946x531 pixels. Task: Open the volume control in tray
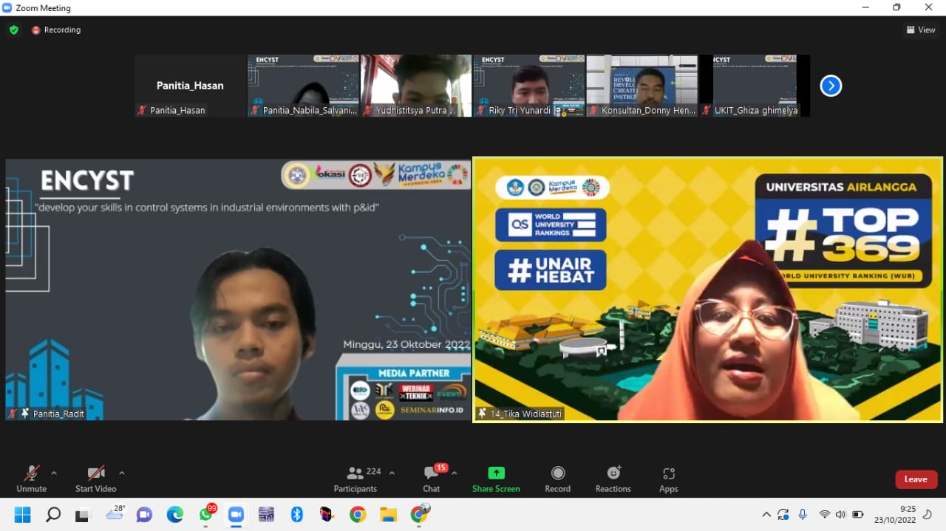pyautogui.click(x=840, y=515)
